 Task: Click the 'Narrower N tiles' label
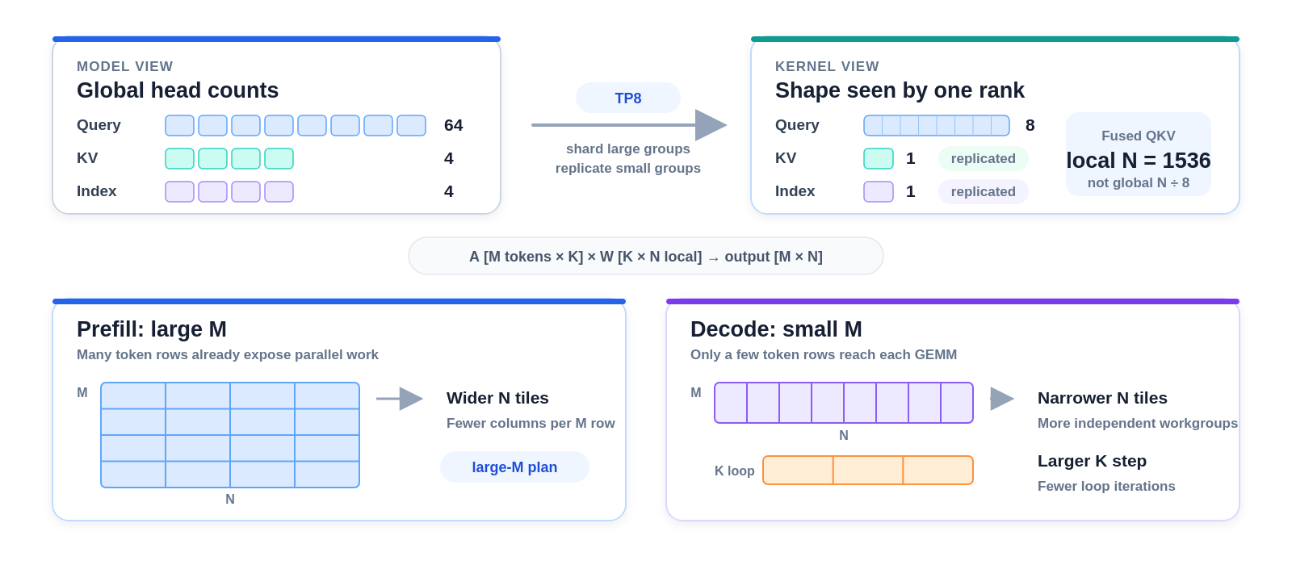coord(1102,398)
